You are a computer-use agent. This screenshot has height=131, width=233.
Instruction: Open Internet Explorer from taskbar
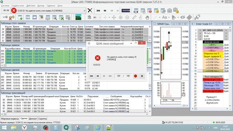pos(98,128)
